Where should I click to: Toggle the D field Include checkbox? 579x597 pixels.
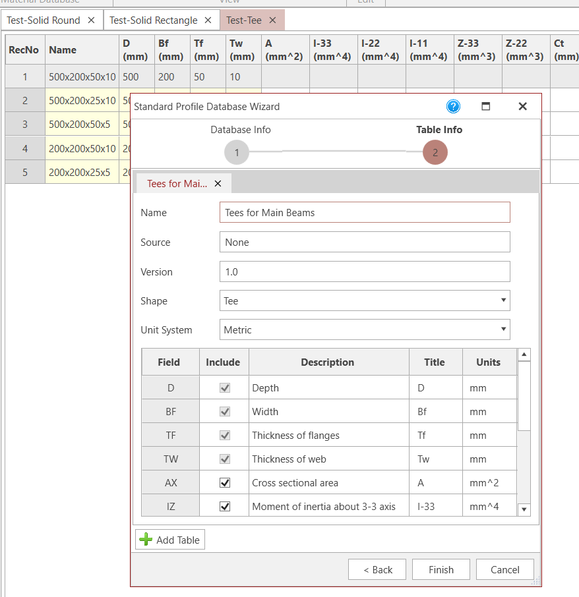click(x=224, y=387)
